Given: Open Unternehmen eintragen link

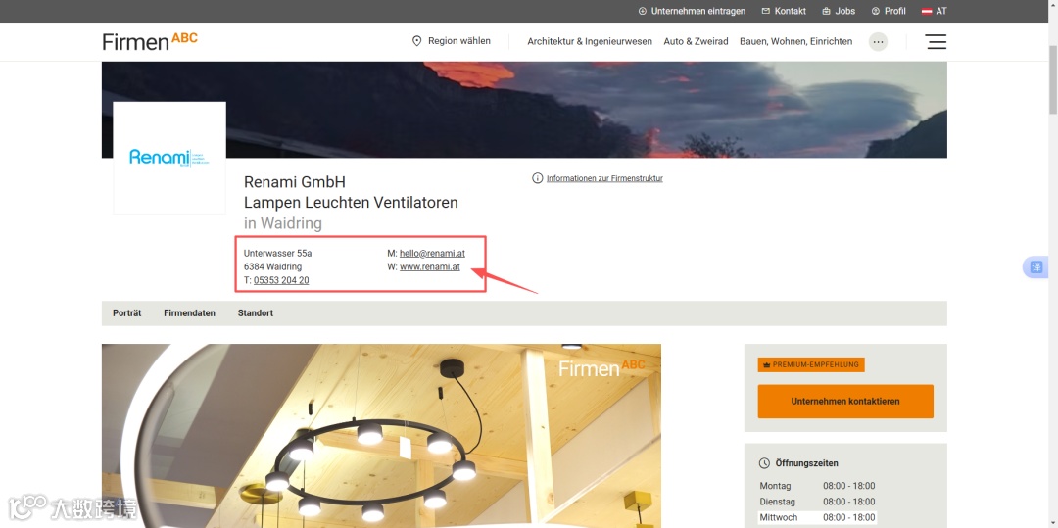Looking at the screenshot, I should [697, 12].
